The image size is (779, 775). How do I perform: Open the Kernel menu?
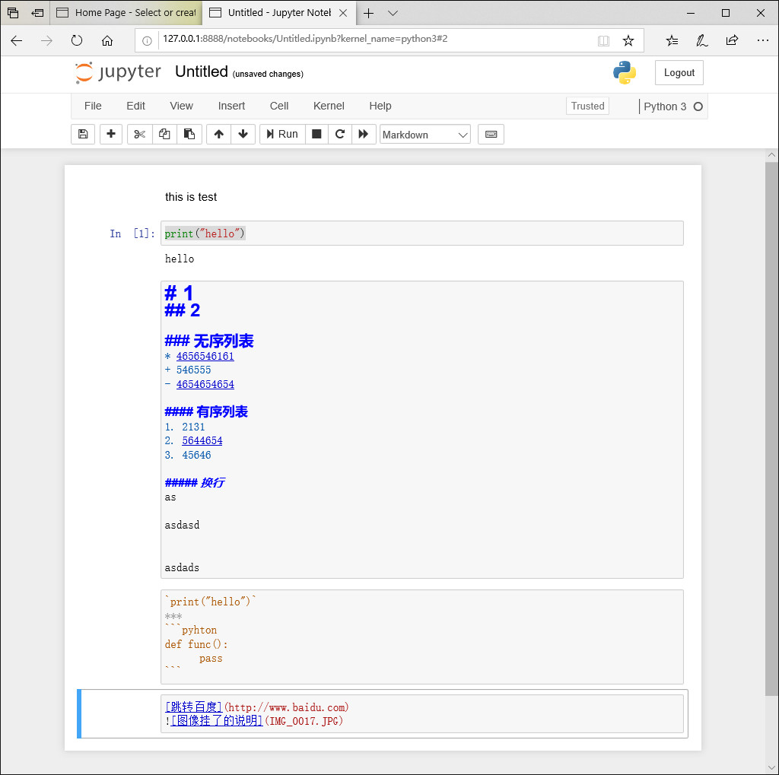(329, 106)
